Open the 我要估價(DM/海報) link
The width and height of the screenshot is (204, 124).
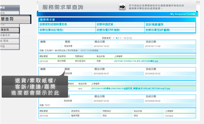pyautogui.click(x=108, y=30)
